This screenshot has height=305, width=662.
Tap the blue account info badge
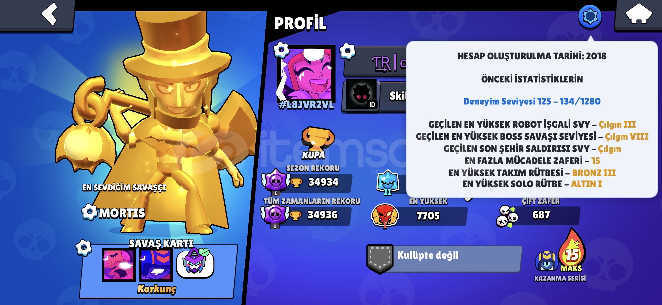coord(590,17)
